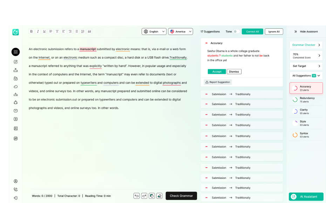Screen dimensions: 326x203
Task: Click the underline formatting icon
Action: (44, 31)
